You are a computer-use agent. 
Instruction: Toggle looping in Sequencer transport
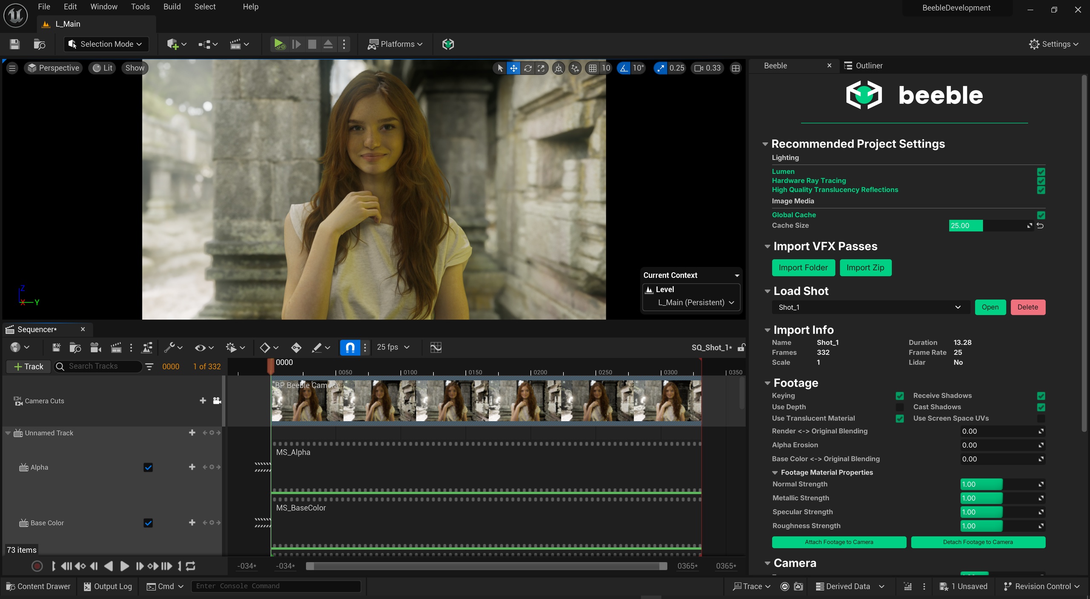[x=191, y=566]
